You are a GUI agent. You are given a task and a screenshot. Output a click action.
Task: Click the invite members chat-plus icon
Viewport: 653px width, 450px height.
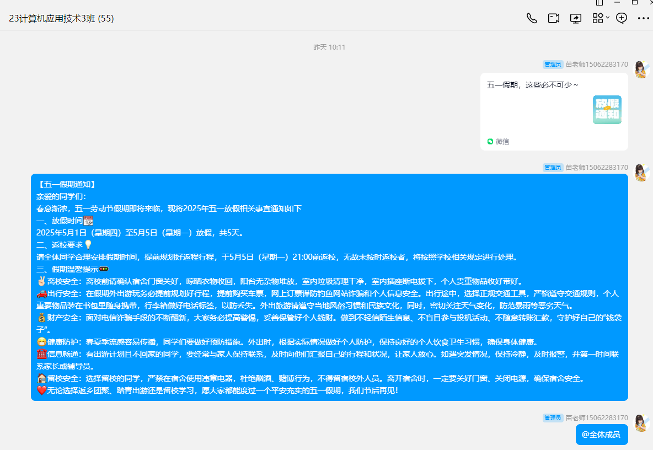622,18
